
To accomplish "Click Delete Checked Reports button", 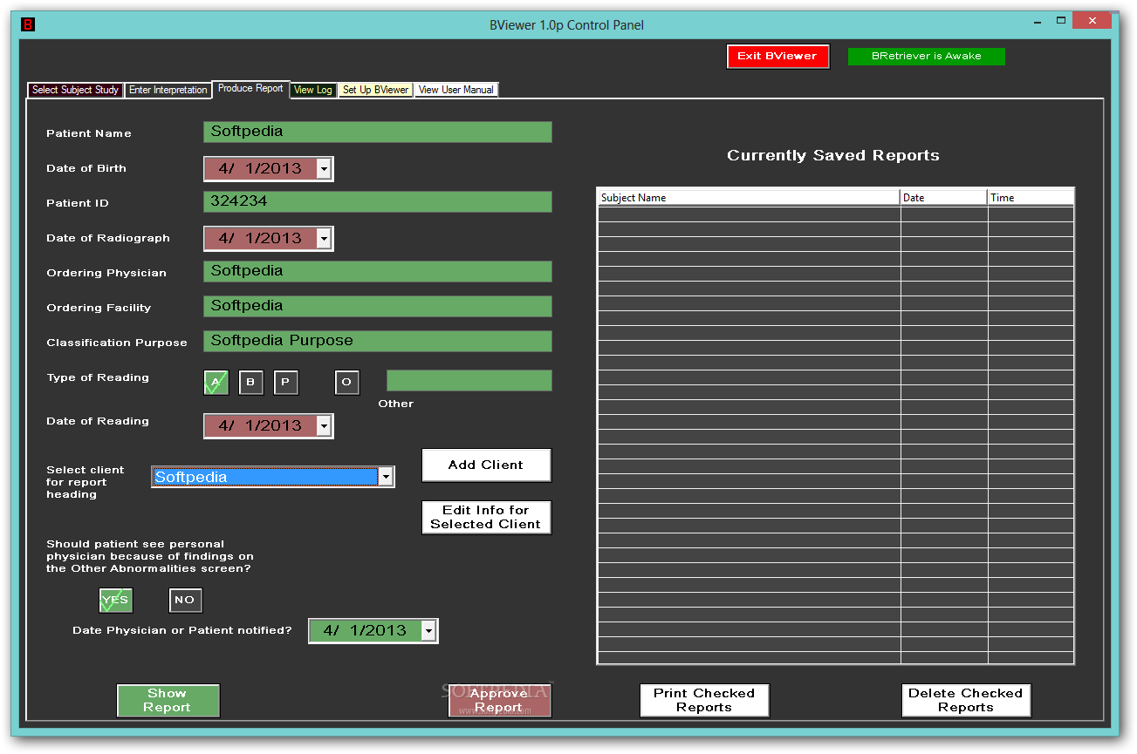I will point(966,701).
